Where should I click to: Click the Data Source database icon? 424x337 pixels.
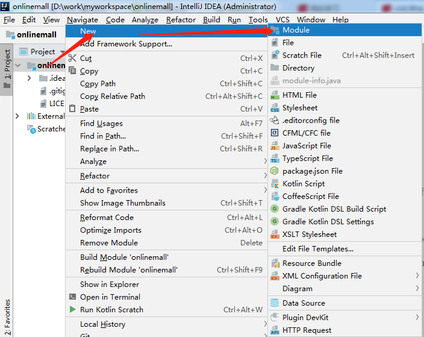(275, 303)
